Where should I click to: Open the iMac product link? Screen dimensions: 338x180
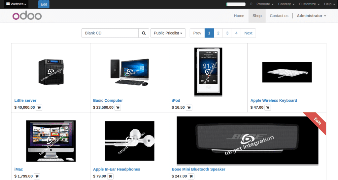coord(18,169)
